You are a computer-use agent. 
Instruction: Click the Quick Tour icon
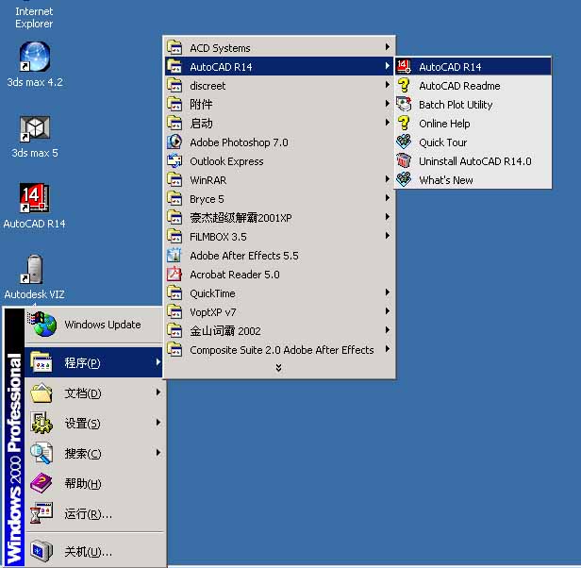pyautogui.click(x=404, y=142)
